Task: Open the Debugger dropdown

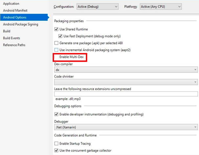Action: point(126,127)
